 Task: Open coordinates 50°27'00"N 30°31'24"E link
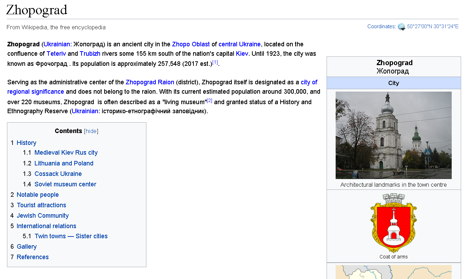[x=433, y=26]
